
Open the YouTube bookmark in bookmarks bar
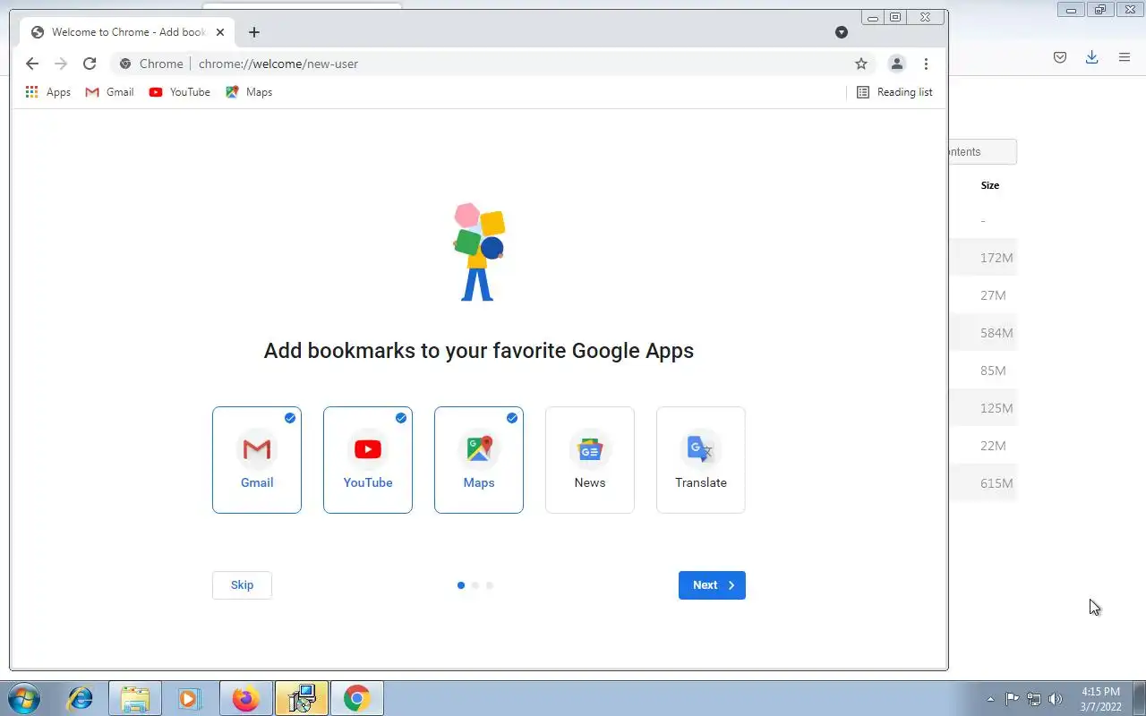[x=180, y=92]
